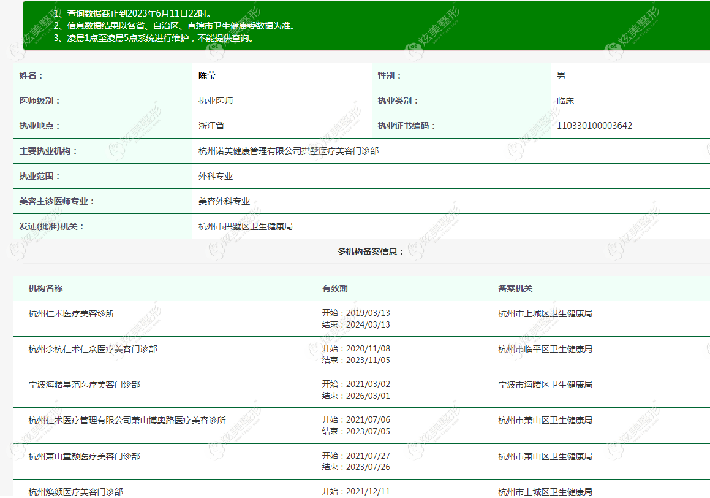Viewport: 710px width, 498px height.
Task: Click the 执业地点 value 浙江省
Action: (211, 126)
